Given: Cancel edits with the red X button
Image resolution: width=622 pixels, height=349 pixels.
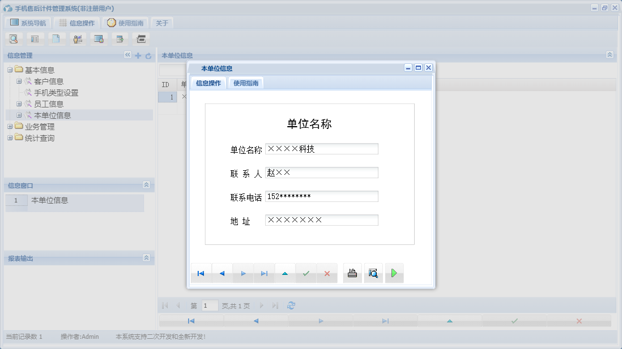Looking at the screenshot, I should [326, 273].
